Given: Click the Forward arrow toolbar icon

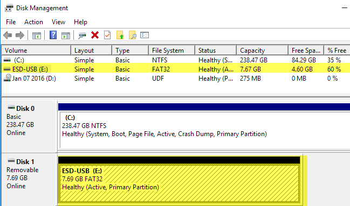Looking at the screenshot, I should [20, 35].
